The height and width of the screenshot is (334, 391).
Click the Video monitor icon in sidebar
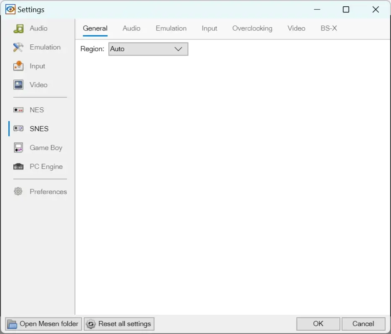[x=19, y=84]
